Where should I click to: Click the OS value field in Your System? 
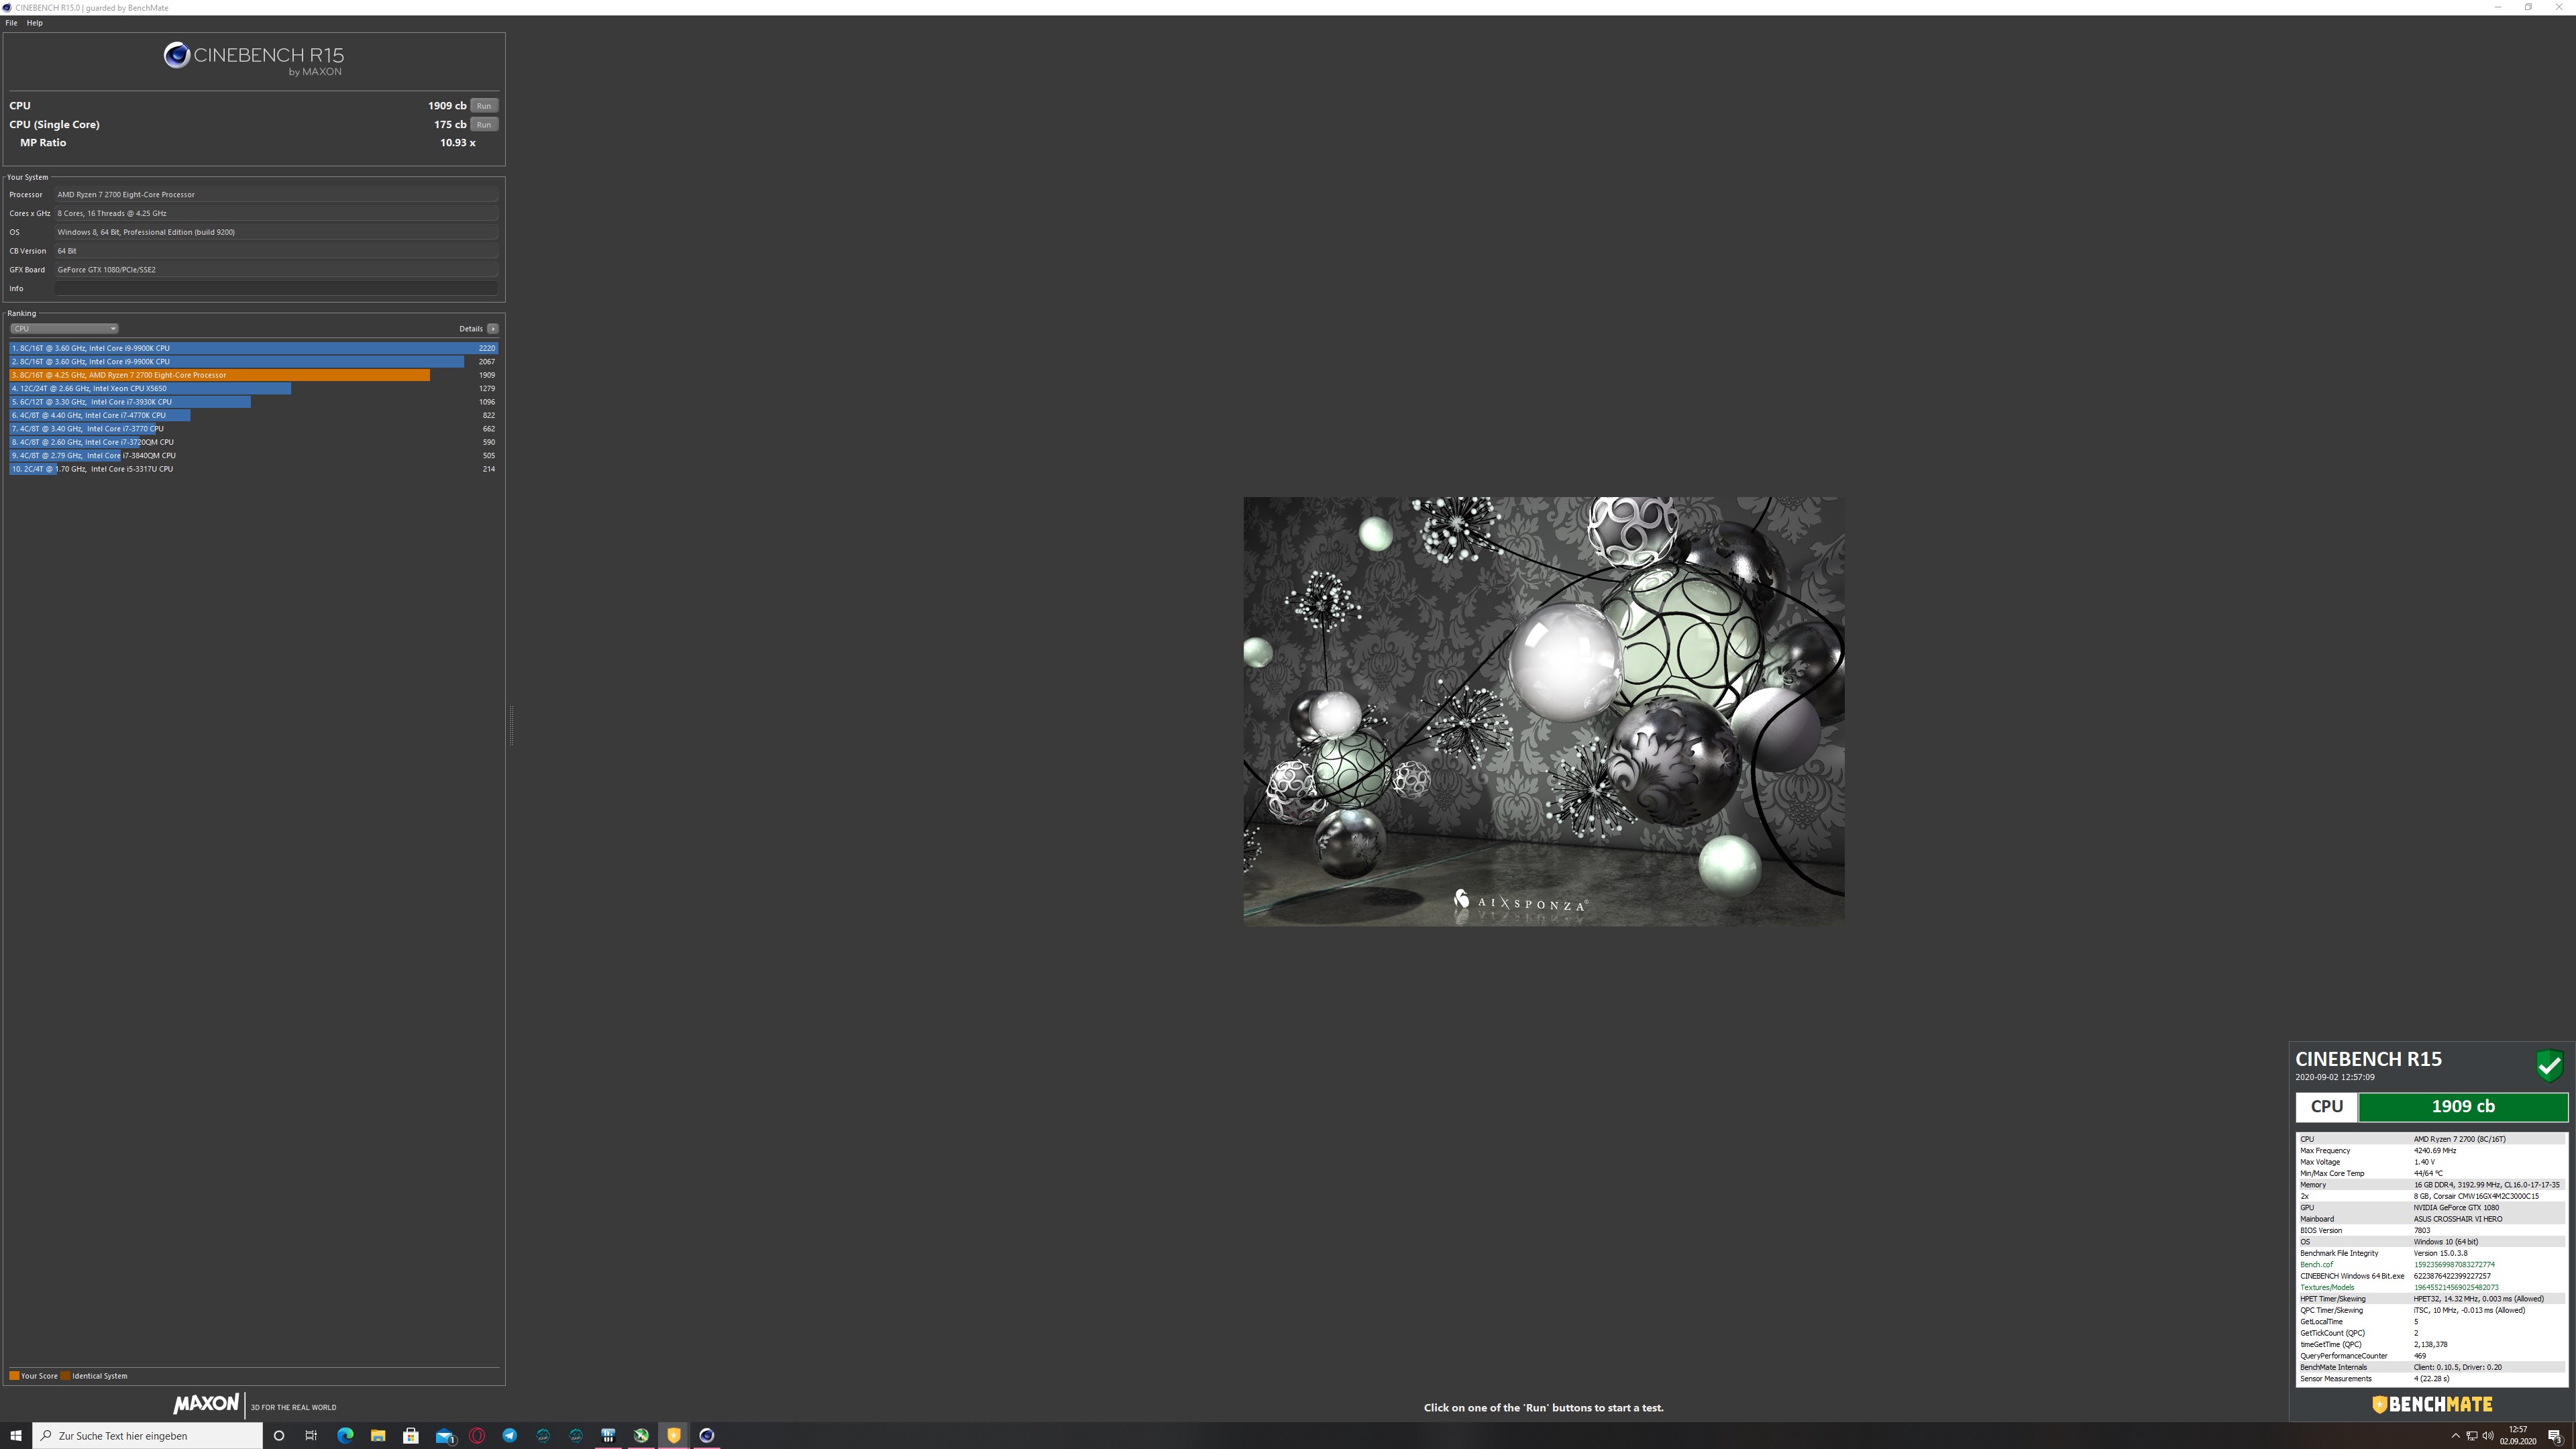click(276, 232)
